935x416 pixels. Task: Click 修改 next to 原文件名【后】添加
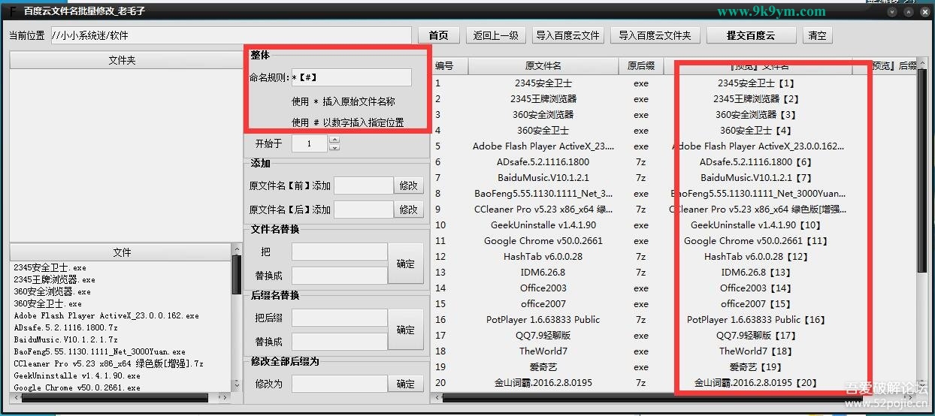[x=409, y=210]
